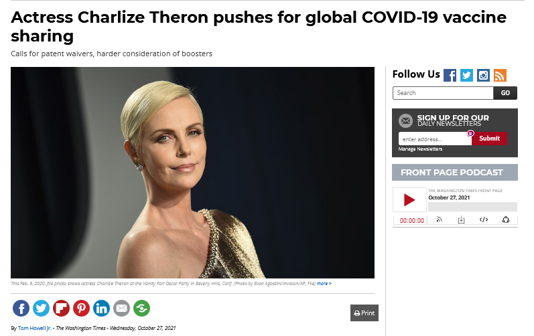Open podcast embed code icon
Viewport: 534px width, 336px height.
point(484,220)
